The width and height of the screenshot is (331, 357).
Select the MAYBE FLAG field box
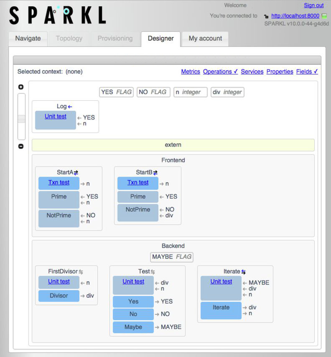172,257
